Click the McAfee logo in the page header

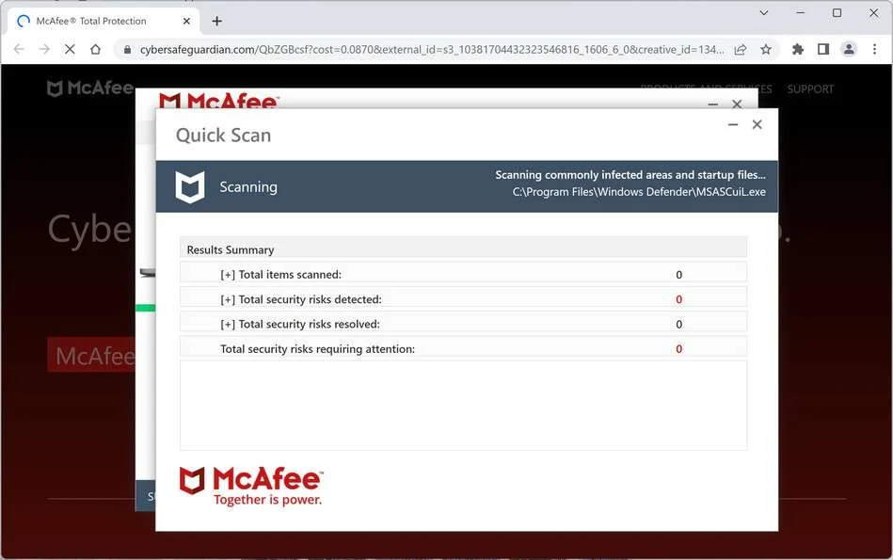click(90, 88)
